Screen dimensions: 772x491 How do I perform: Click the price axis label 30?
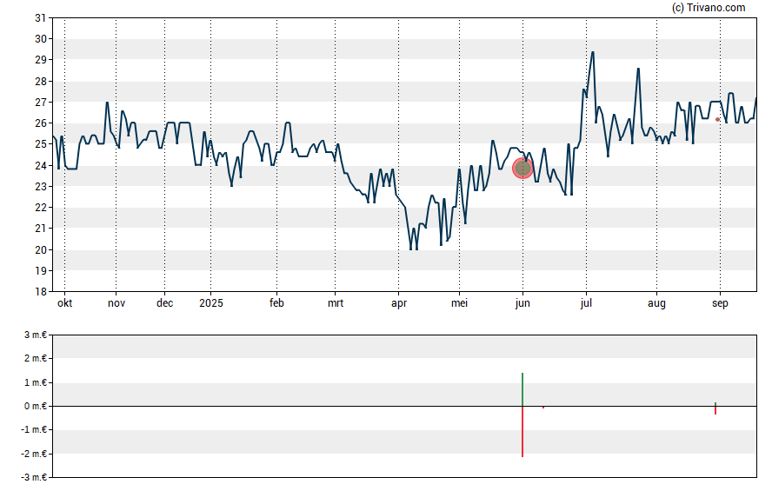(40, 39)
